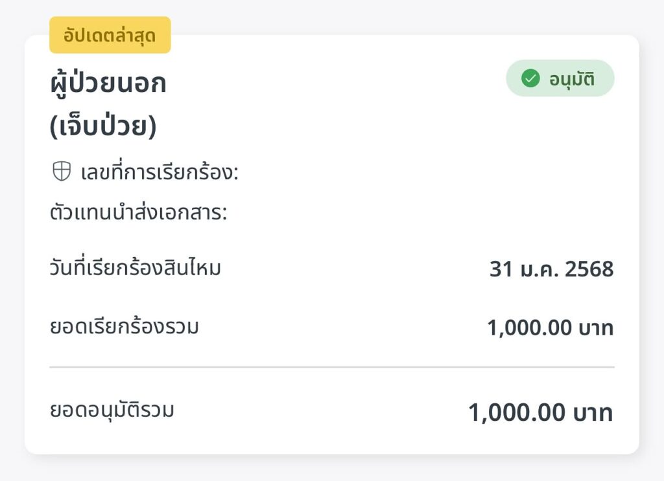Tap the bold ยอดอนุมัติรวม amount 1,000.00 บาท
Screen dimensions: 664x481
(541, 412)
